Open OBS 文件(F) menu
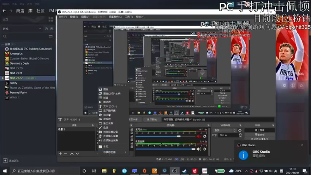This screenshot has width=311, height=175. (x=63, y=17)
